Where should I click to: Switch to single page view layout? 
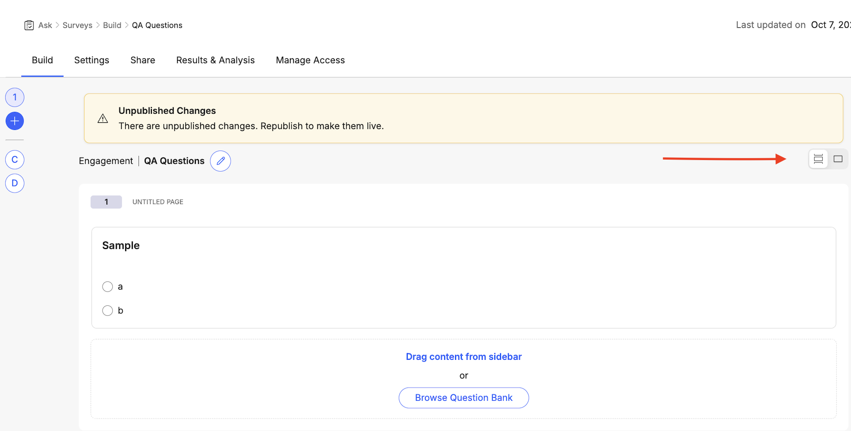838,159
